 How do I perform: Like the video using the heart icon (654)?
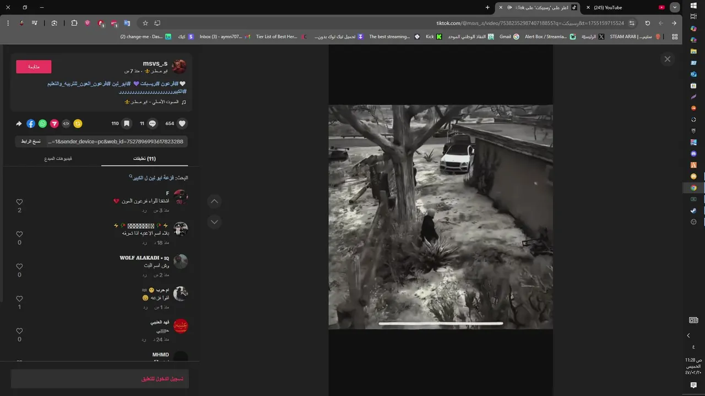[182, 124]
